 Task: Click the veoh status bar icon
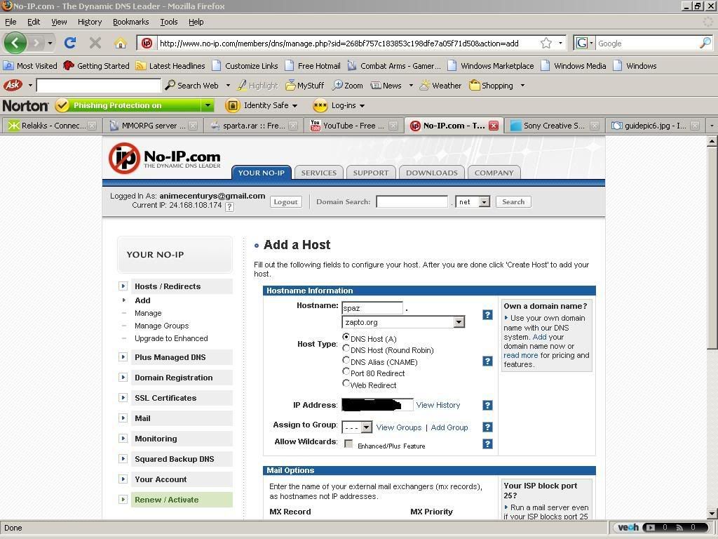[x=628, y=528]
